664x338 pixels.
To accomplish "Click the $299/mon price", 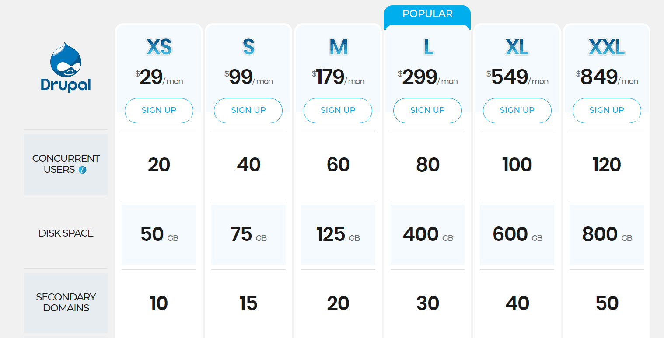I will click(x=427, y=77).
